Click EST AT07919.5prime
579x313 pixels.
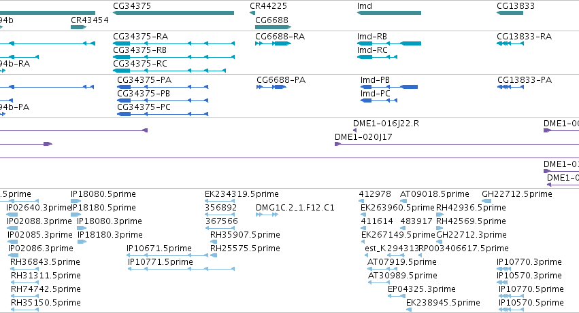pos(382,270)
